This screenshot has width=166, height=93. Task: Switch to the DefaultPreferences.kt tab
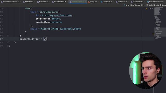pos(156,2)
